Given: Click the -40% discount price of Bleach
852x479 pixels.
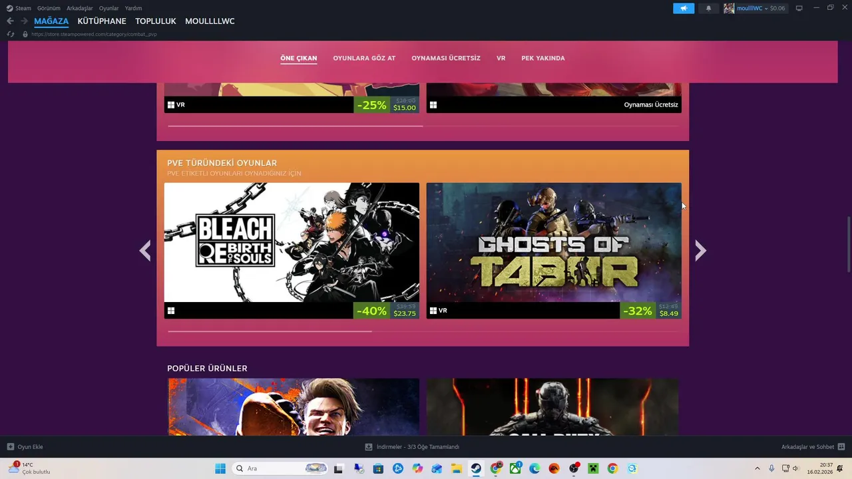Looking at the screenshot, I should (x=386, y=311).
